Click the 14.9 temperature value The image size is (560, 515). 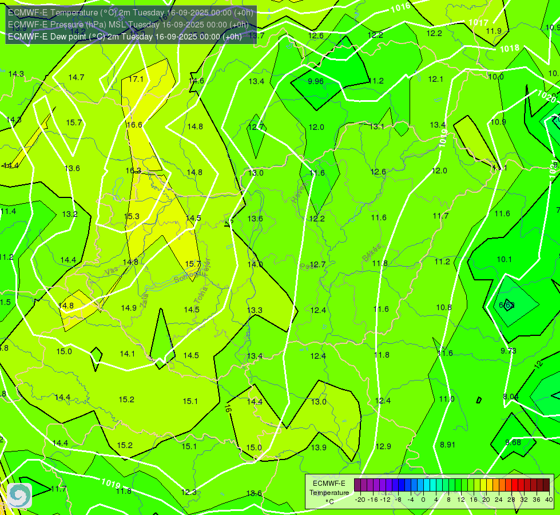(x=129, y=308)
